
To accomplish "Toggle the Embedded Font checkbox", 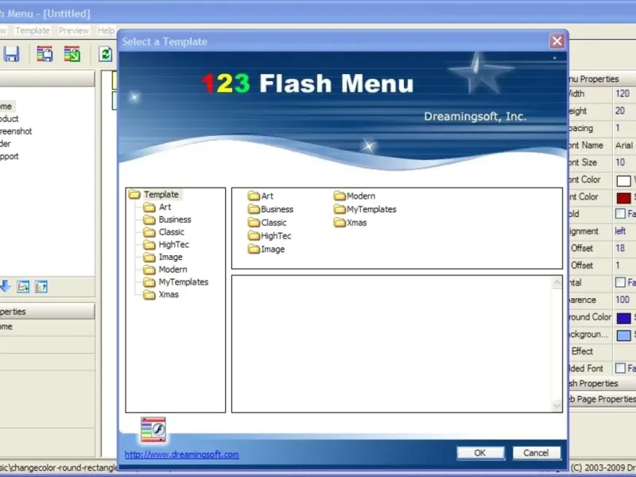I will [x=620, y=368].
